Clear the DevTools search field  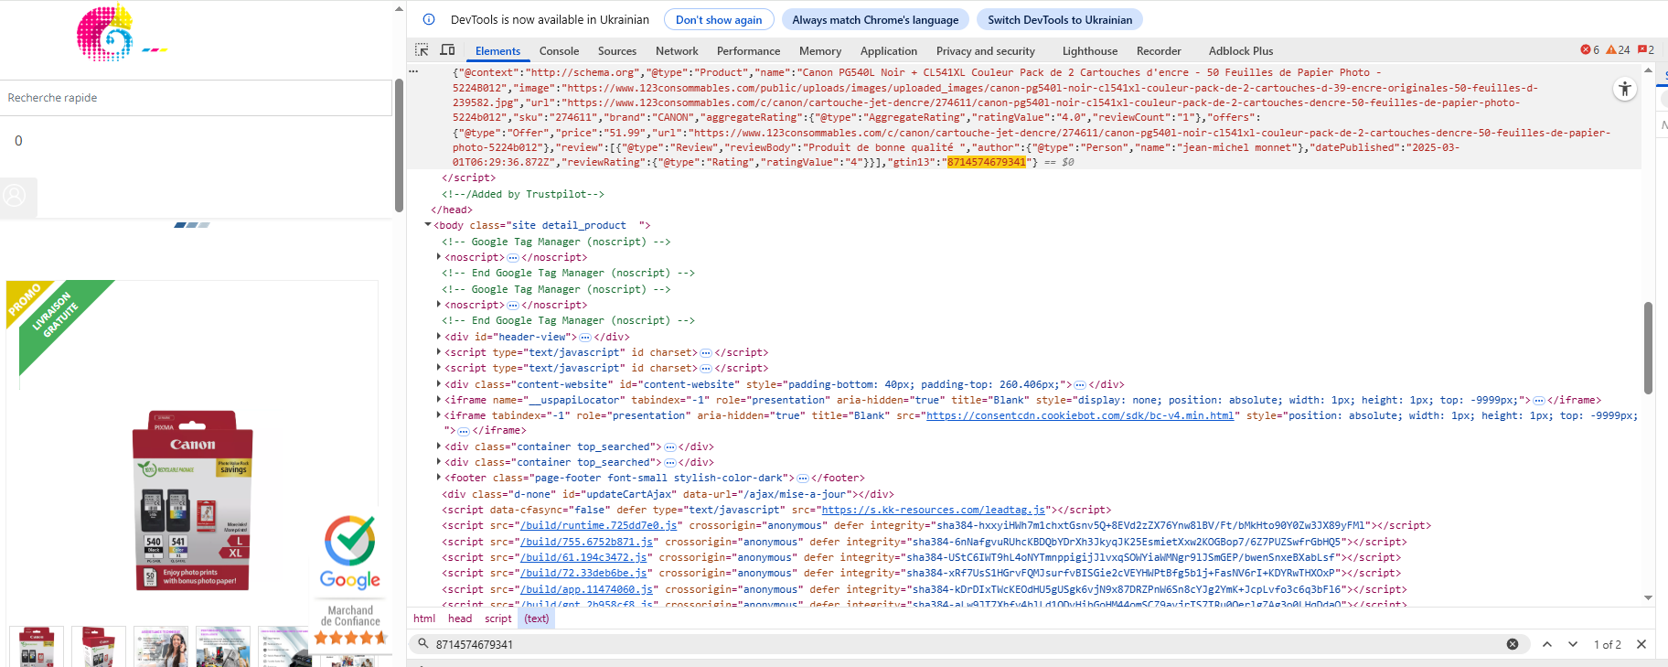pos(1513,644)
